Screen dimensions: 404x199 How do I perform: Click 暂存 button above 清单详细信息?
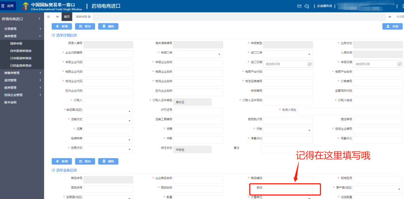(85, 26)
